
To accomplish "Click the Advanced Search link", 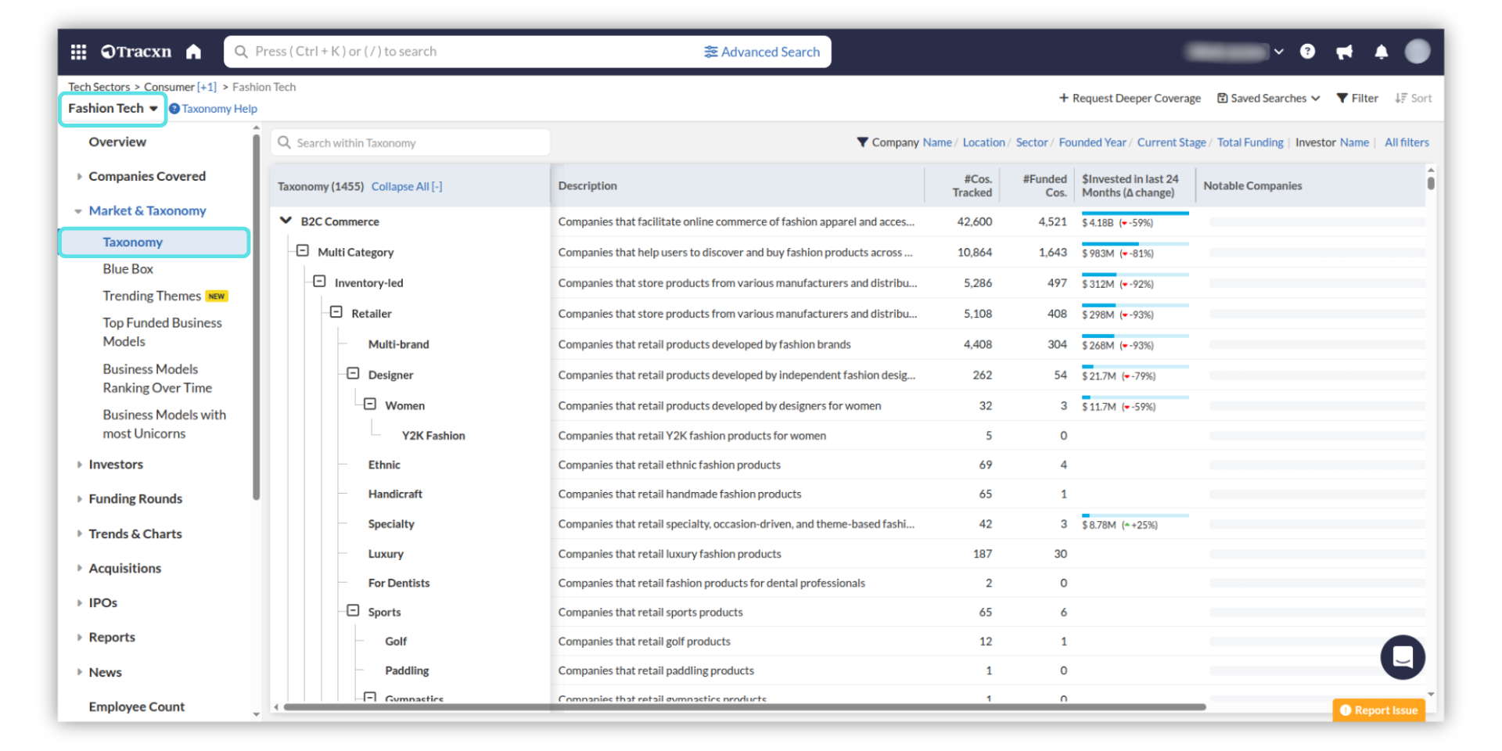I will pyautogui.click(x=762, y=52).
